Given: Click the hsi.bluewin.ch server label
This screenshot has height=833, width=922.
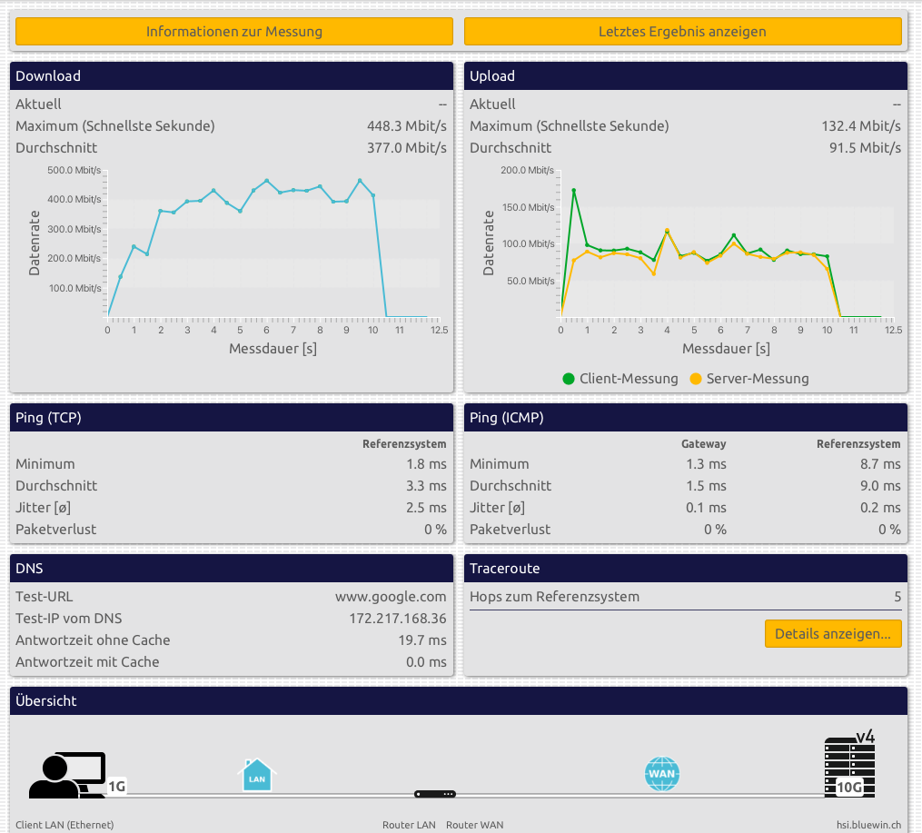Looking at the screenshot, I should pyautogui.click(x=868, y=825).
